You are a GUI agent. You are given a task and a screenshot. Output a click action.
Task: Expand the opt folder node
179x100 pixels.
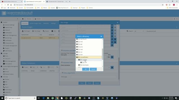pos(77,44)
